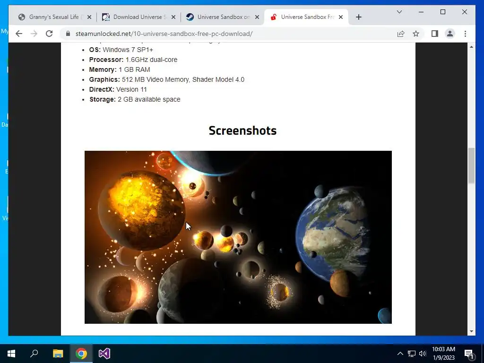View site security lock info
This screenshot has width=484, height=363.
coord(68,34)
